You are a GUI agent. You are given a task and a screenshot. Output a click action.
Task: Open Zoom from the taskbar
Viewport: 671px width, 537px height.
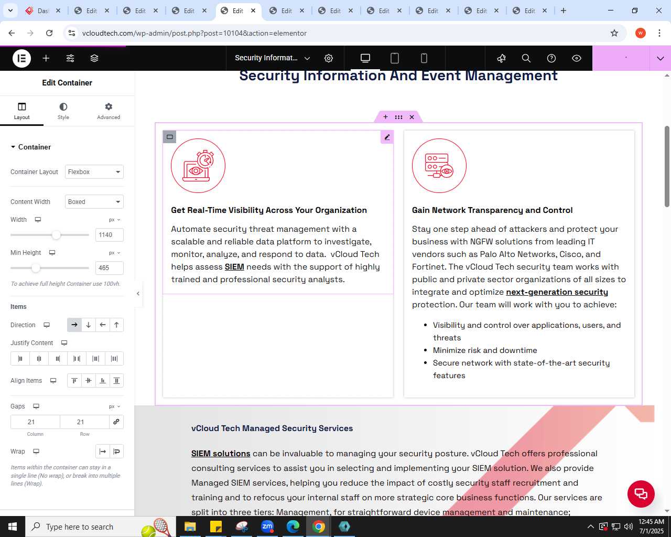(x=267, y=527)
